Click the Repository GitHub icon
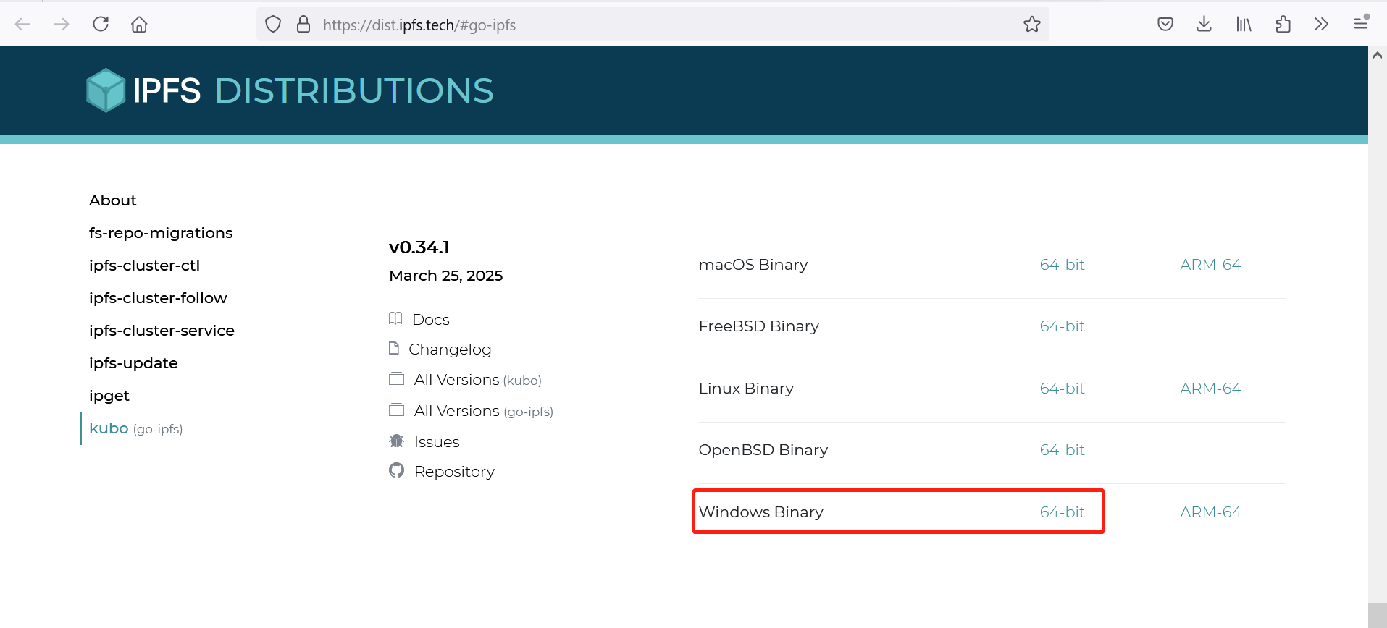1387x628 pixels. 396,470
